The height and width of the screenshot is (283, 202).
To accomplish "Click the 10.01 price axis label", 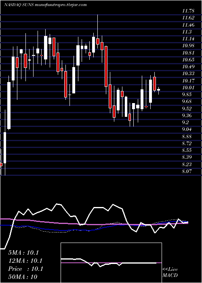I will (x=188, y=88).
